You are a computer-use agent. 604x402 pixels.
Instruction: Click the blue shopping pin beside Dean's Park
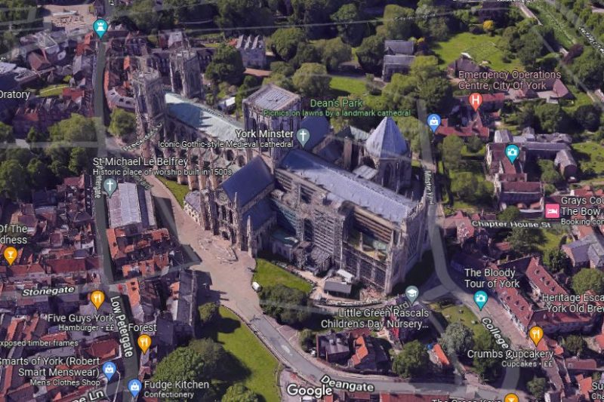(x=433, y=122)
